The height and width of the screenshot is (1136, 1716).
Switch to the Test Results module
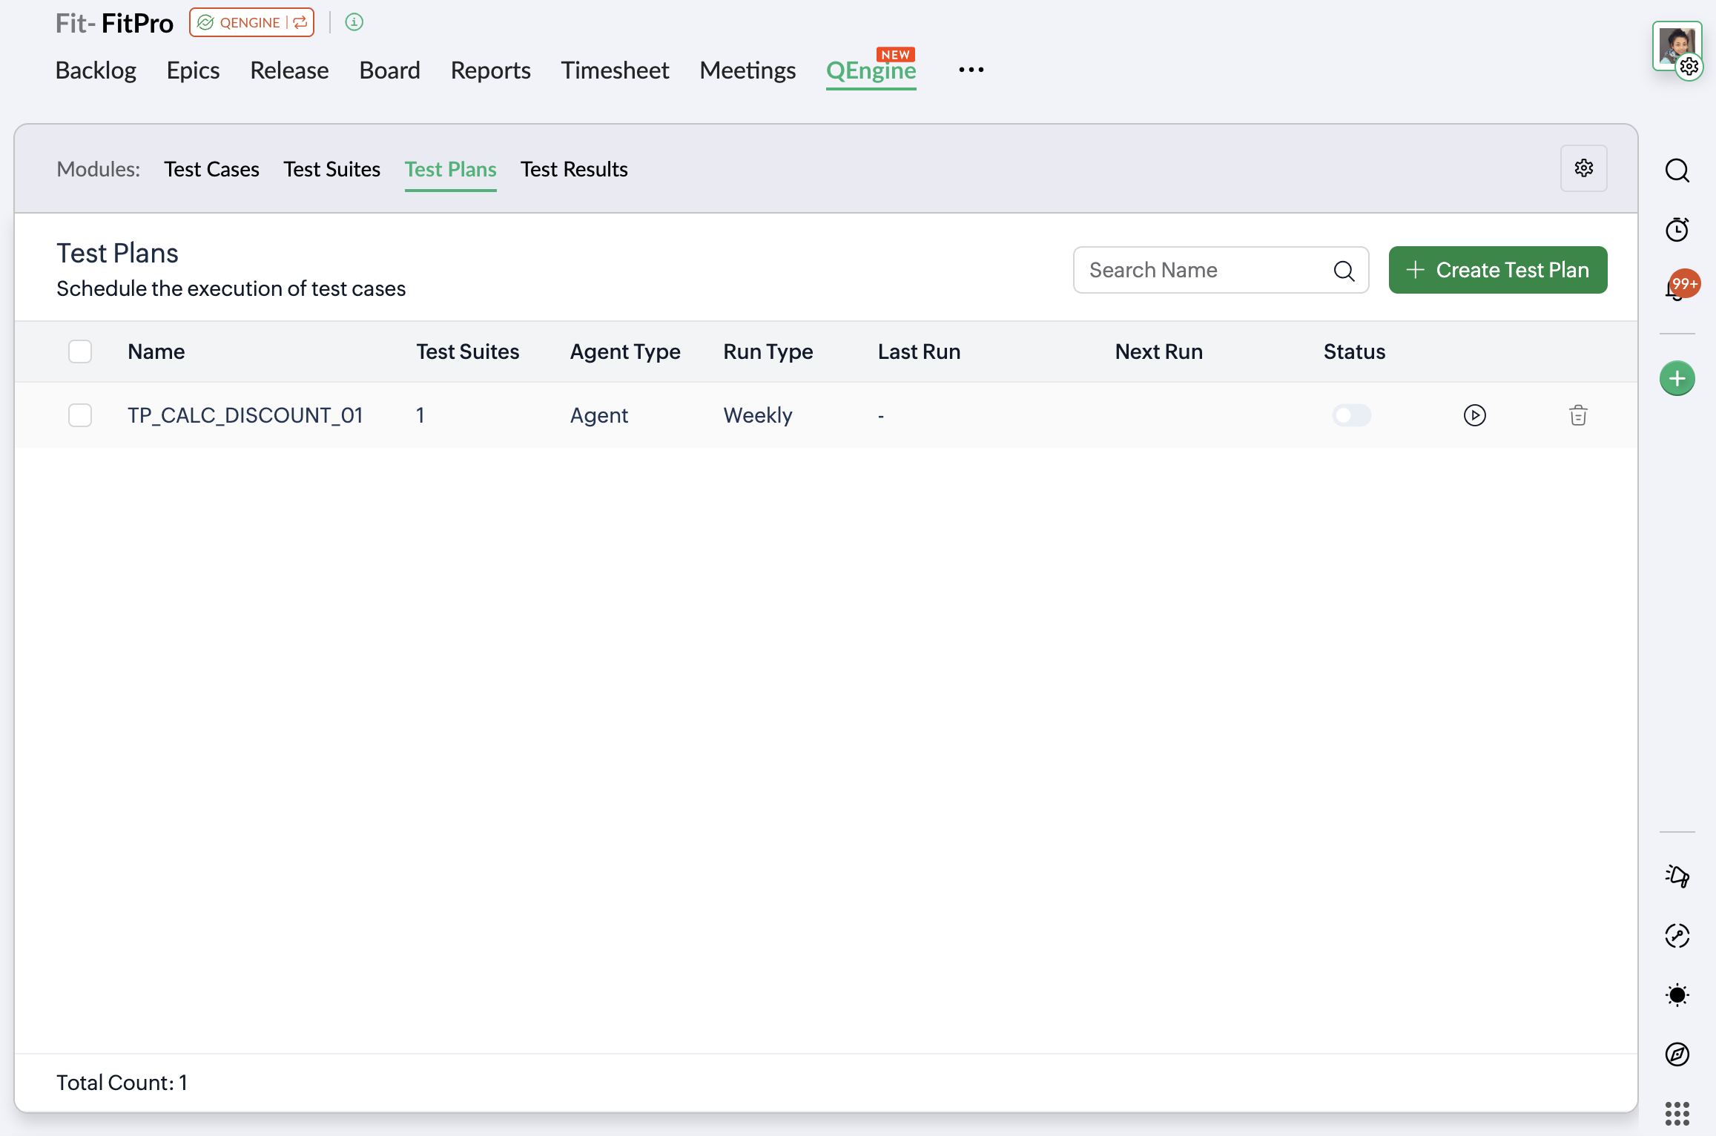(573, 169)
